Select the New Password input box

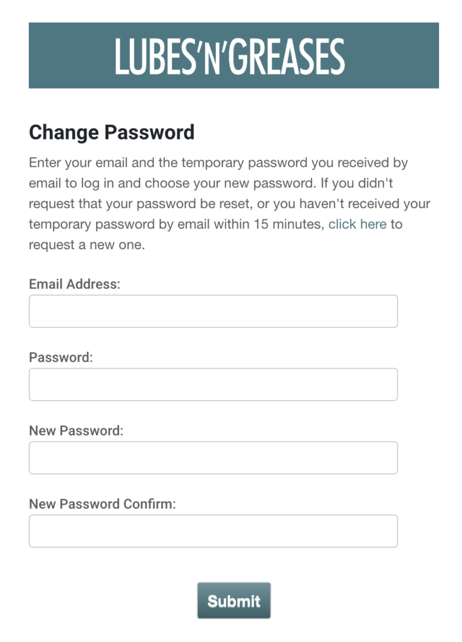(x=213, y=458)
